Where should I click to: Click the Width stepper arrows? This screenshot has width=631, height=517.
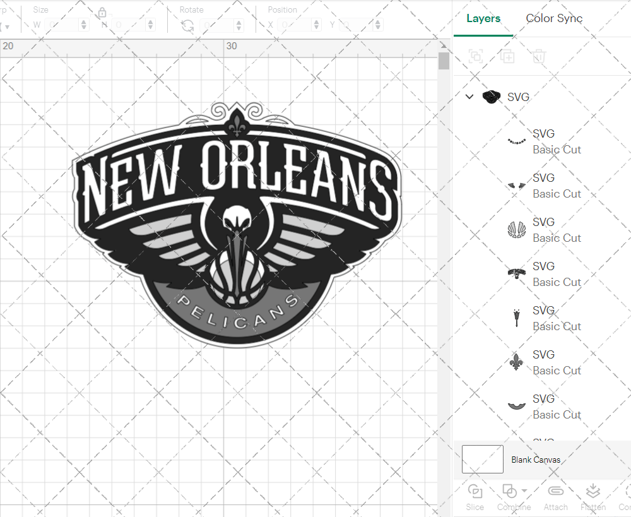[84, 25]
